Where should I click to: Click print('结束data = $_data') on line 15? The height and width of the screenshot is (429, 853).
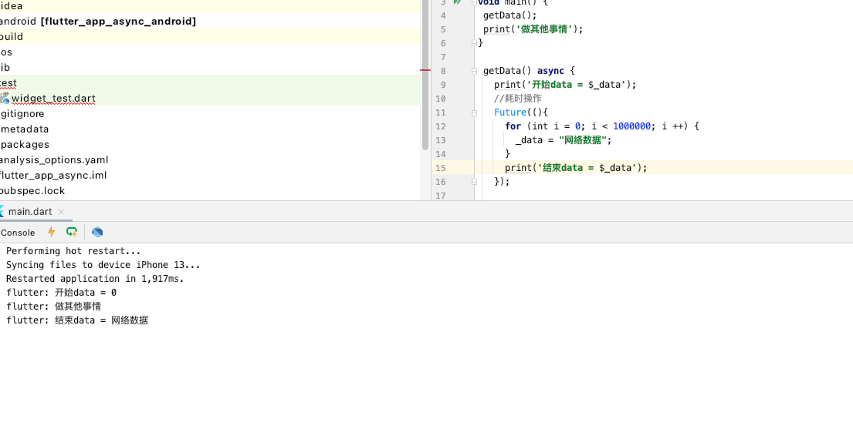576,168
